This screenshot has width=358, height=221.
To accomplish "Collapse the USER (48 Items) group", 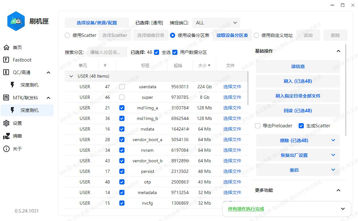I will 71,76.
